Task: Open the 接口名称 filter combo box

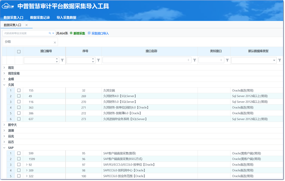Action: [x=147, y=60]
